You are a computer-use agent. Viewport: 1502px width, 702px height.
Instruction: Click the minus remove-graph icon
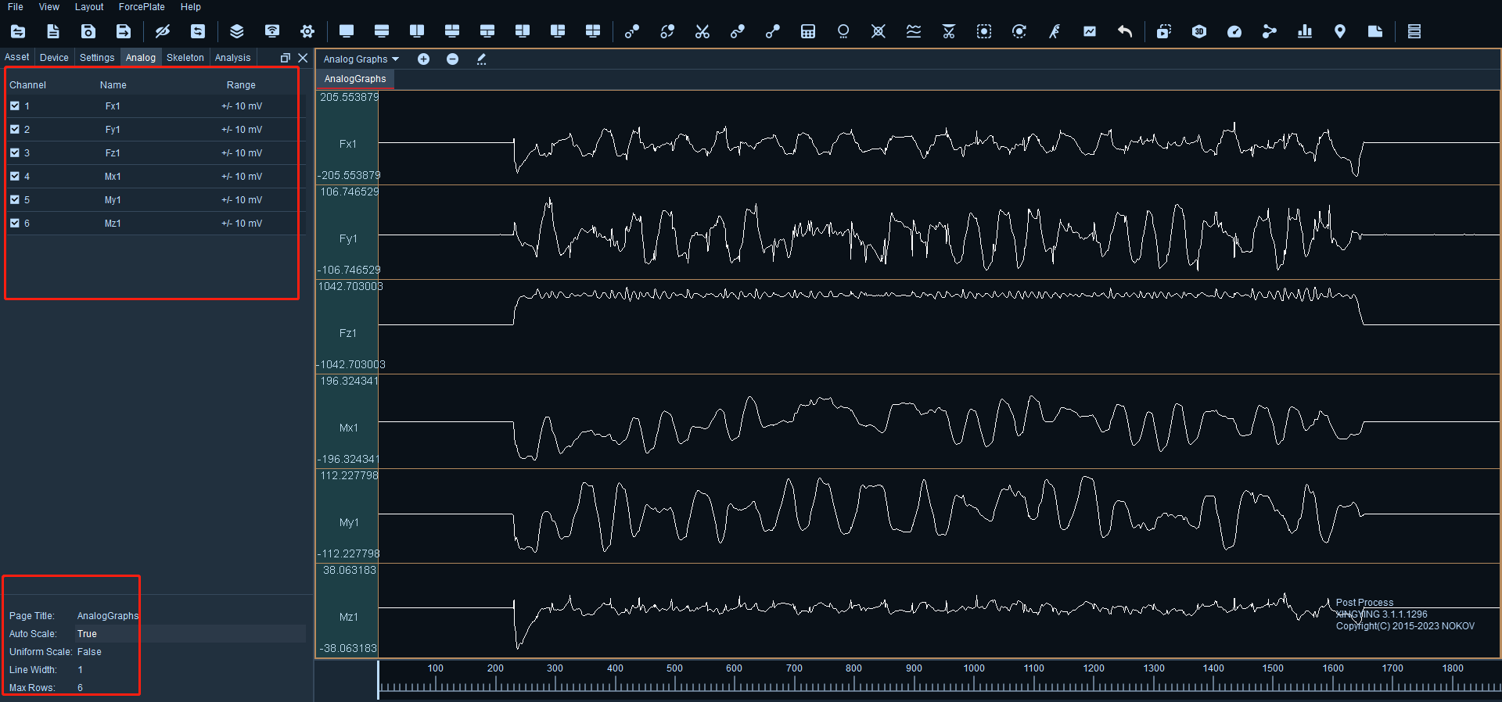coord(452,59)
